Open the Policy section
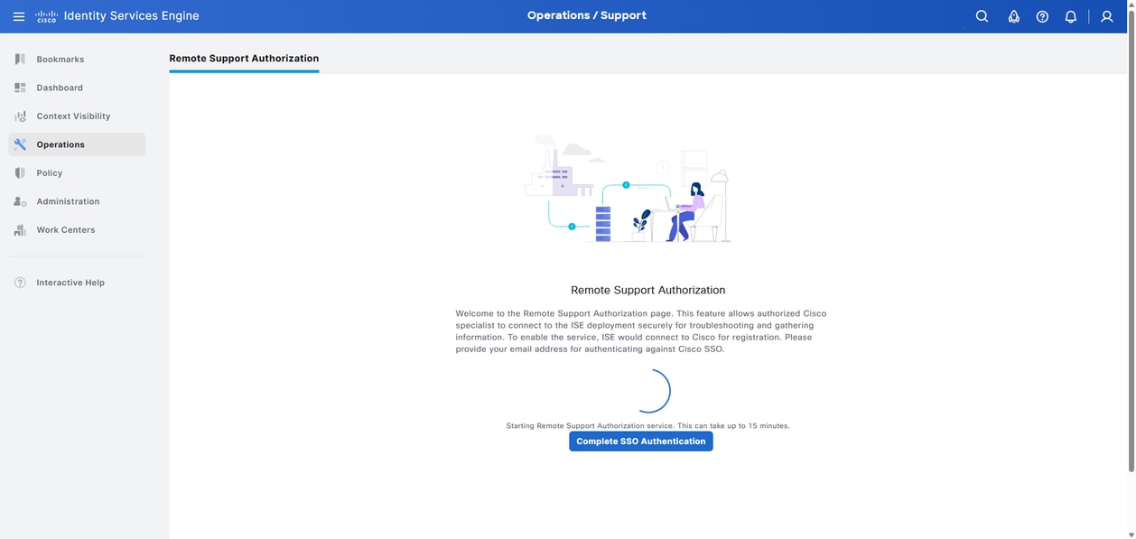 [x=50, y=172]
